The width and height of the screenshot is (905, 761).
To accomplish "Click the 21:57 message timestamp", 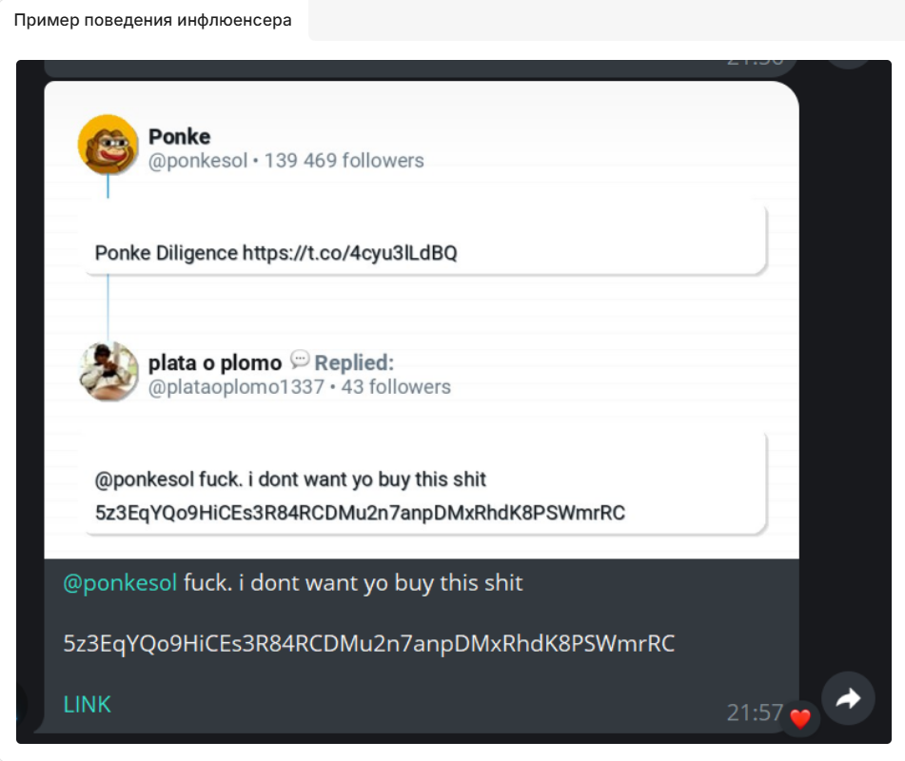I will click(755, 712).
